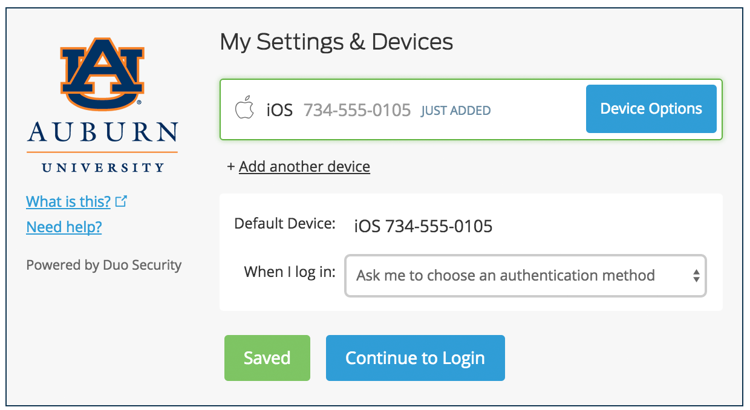Click the Powered by Duo Security text

click(x=104, y=265)
